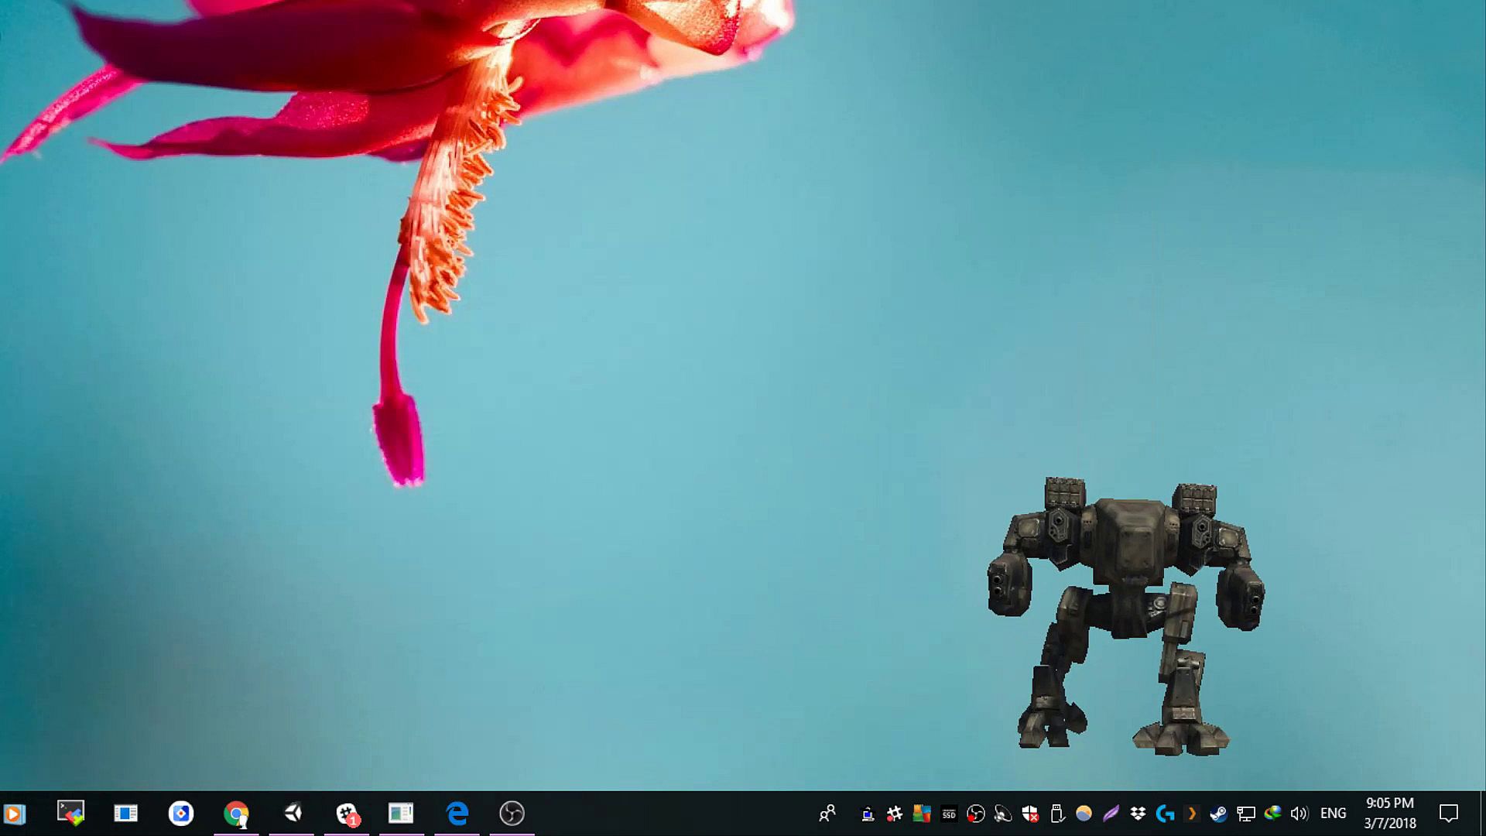
Task: Switch input language via the ENG indicator
Action: click(1333, 814)
